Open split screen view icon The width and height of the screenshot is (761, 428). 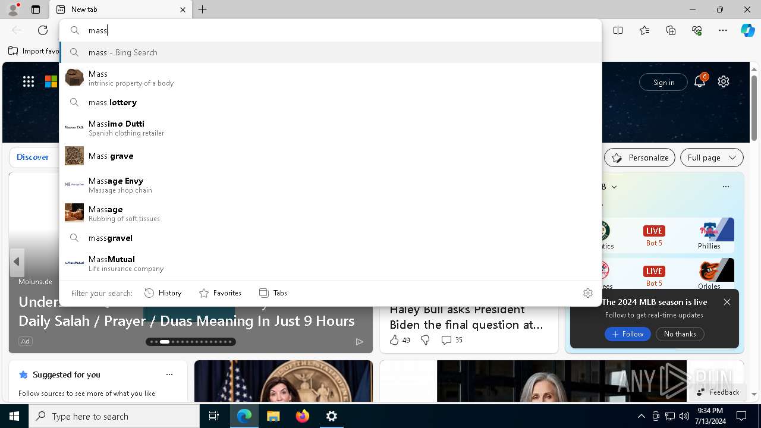point(618,30)
